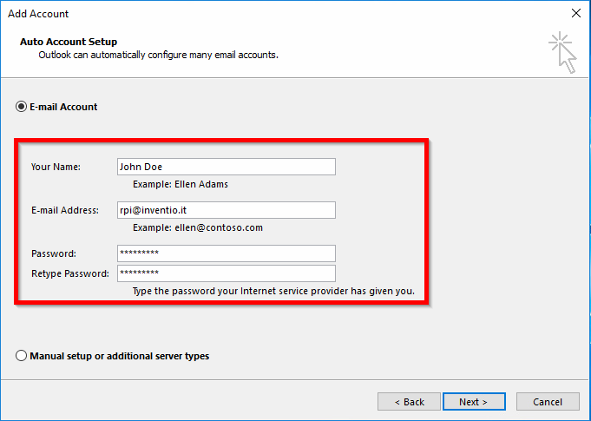This screenshot has width=591, height=421.
Task: Go back with the Back button
Action: click(409, 402)
